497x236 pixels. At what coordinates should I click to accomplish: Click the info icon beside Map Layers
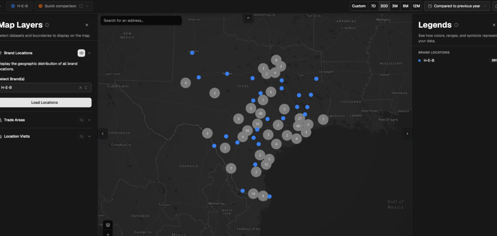[x=47, y=25]
